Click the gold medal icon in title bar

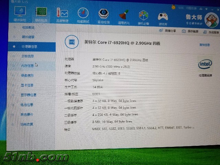tap(173, 7)
